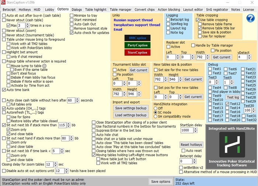The height and width of the screenshot is (186, 258).
Task: Go to the License tab
Action: tap(248, 10)
